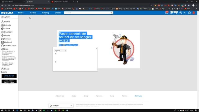This screenshot has height=112, width=199.
Task: Switch to the Home - Roblox browser tab
Action: [13, 2]
